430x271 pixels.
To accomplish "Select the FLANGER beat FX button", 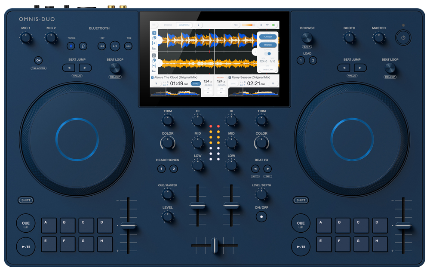I will pos(267,37).
